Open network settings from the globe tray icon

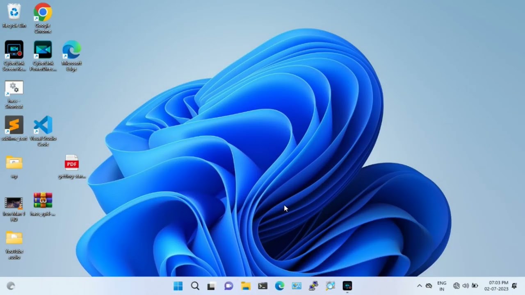pos(456,286)
